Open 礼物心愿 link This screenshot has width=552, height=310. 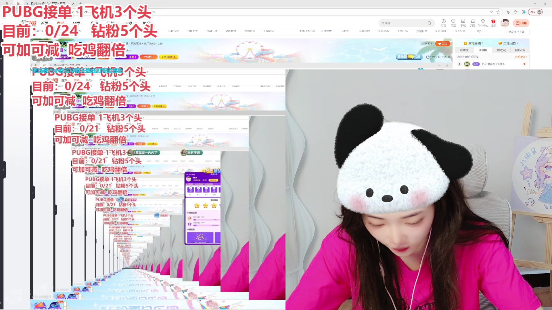coord(364,31)
